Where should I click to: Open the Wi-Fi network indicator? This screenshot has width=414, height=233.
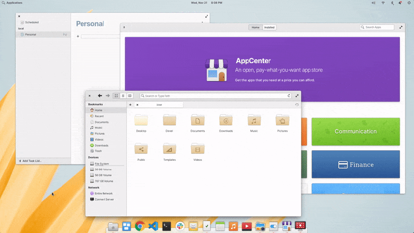click(383, 3)
